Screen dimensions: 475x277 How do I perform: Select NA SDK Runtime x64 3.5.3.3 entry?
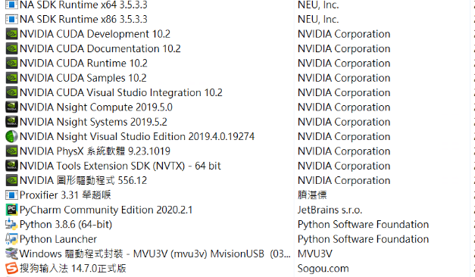coord(83,5)
